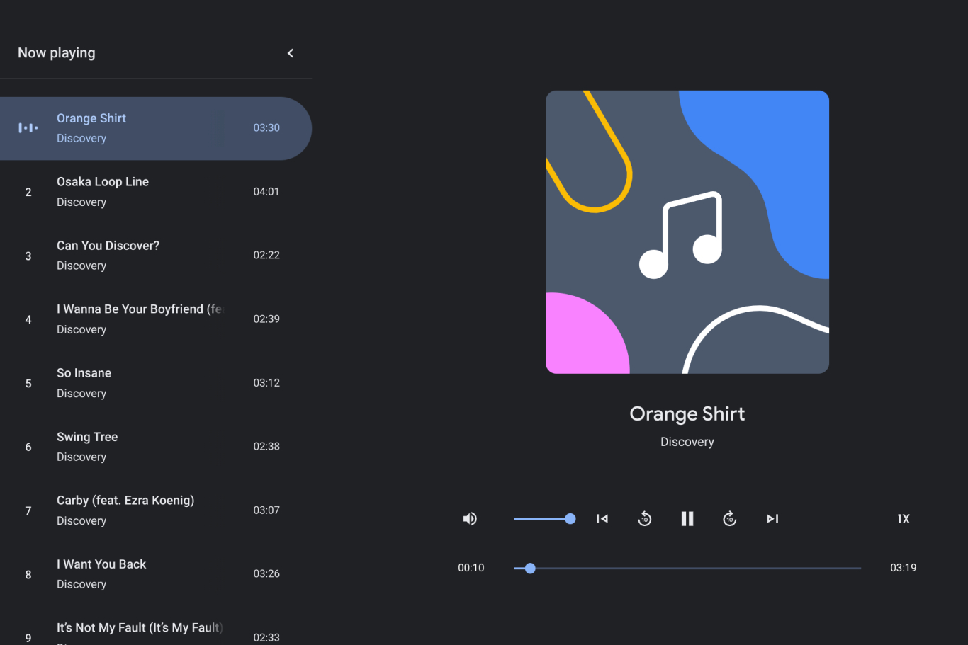Click the volume slider handle
Screen dimensions: 968x645
click(x=570, y=519)
